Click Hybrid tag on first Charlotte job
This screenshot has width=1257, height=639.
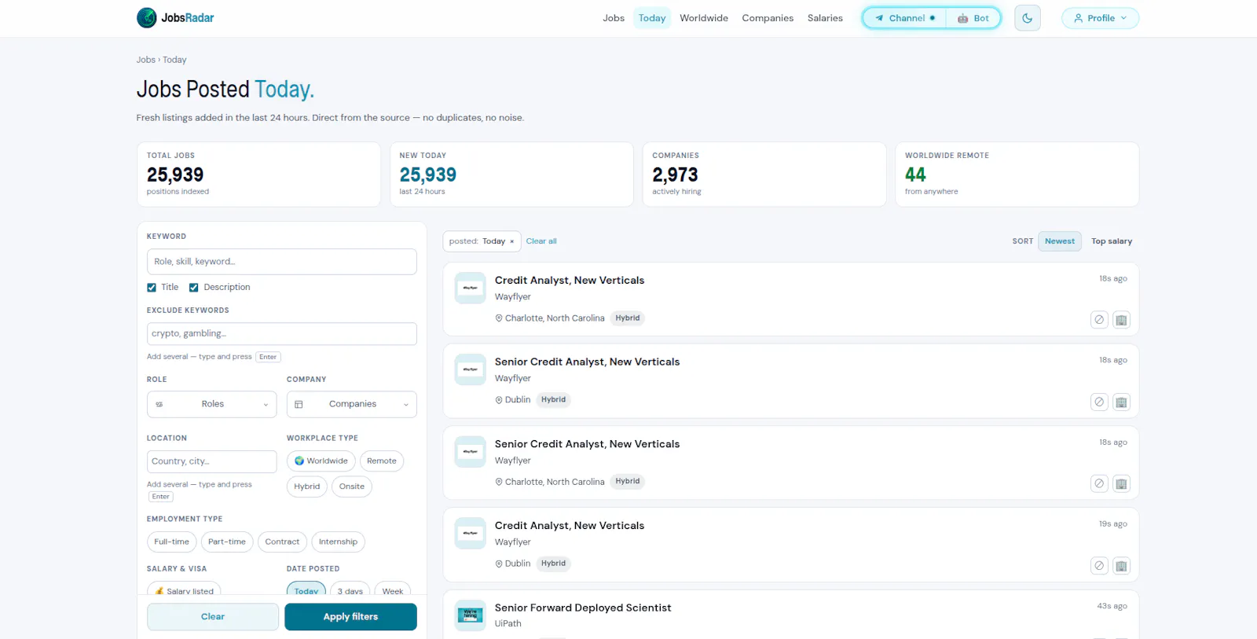click(x=628, y=318)
